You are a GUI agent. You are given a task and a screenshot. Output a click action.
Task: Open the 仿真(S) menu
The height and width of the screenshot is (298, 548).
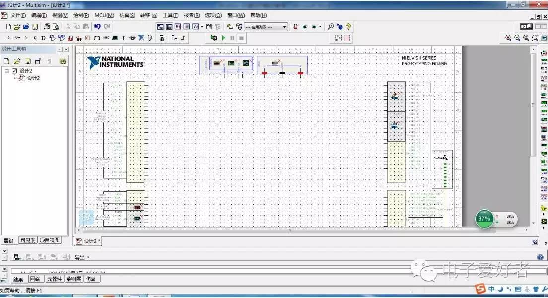pyautogui.click(x=127, y=15)
